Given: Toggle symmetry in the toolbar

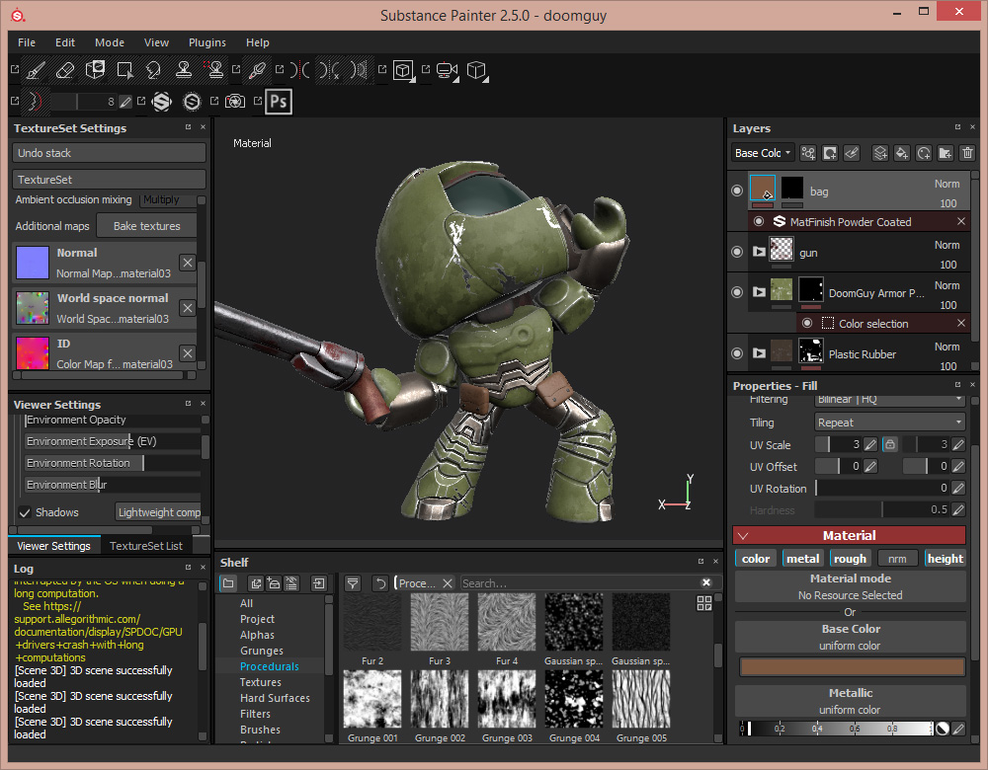Looking at the screenshot, I should 300,70.
